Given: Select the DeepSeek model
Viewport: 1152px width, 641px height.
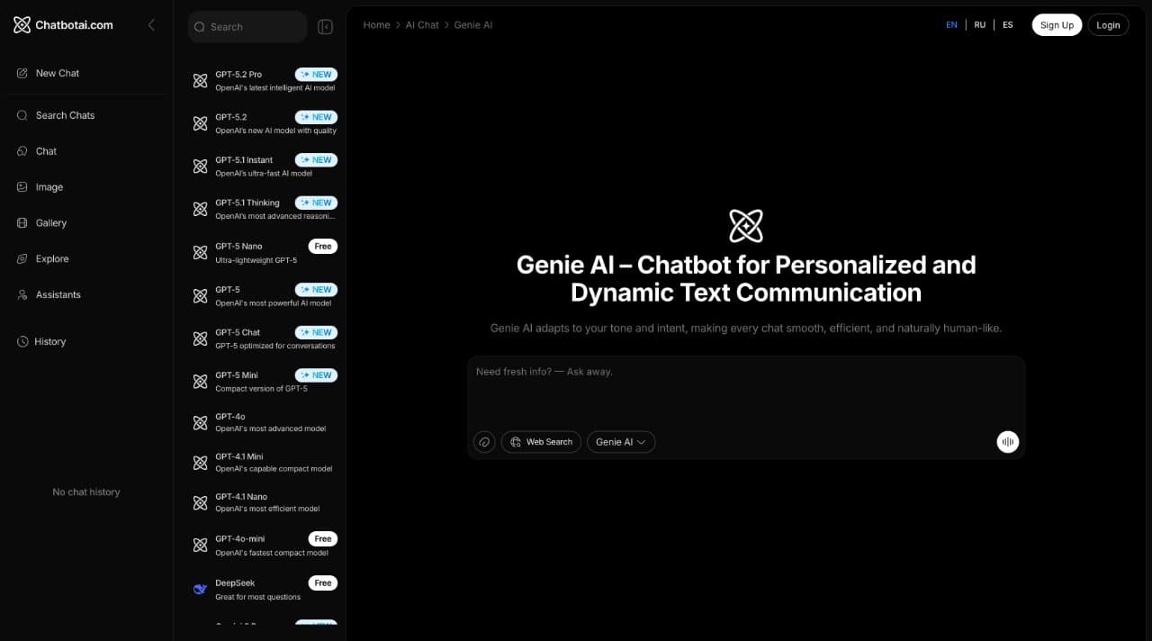Looking at the screenshot, I should [x=265, y=590].
